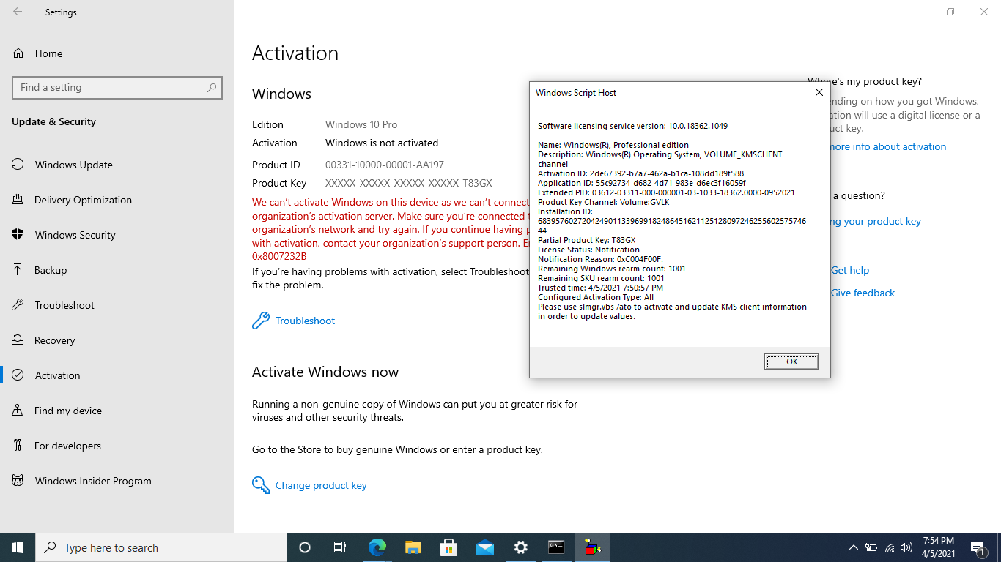Click OK in Windows Script Host dialog
1001x562 pixels.
[x=791, y=361]
